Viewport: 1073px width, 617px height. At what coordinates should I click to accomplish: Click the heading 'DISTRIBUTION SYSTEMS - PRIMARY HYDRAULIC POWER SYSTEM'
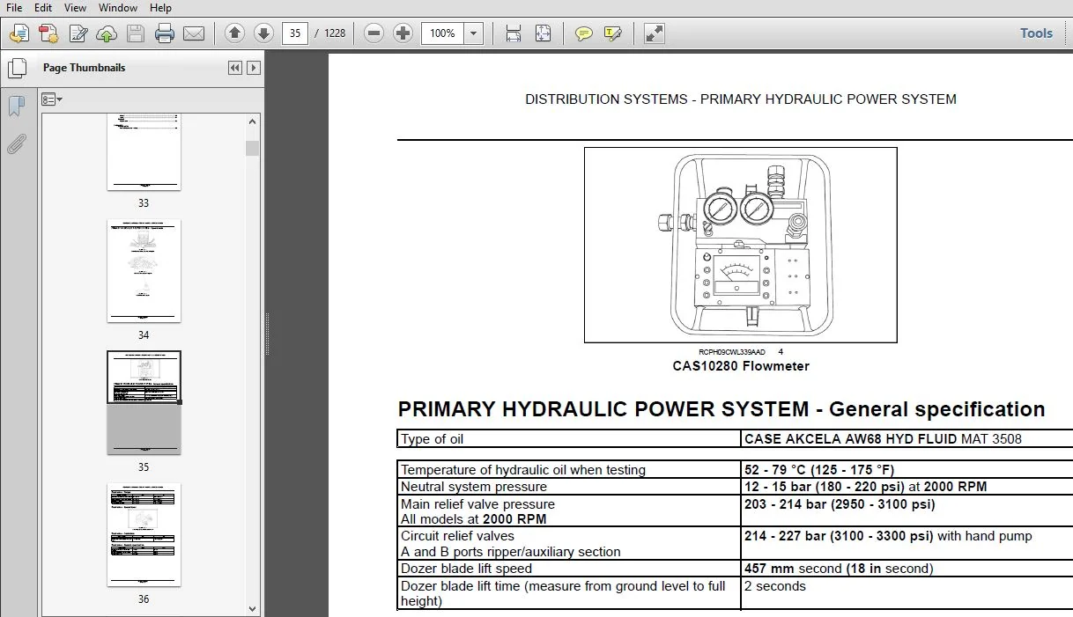click(741, 99)
